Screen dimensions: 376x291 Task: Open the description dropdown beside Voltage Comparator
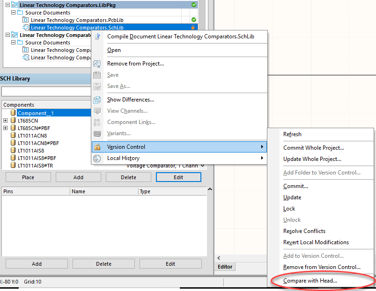click(x=203, y=166)
